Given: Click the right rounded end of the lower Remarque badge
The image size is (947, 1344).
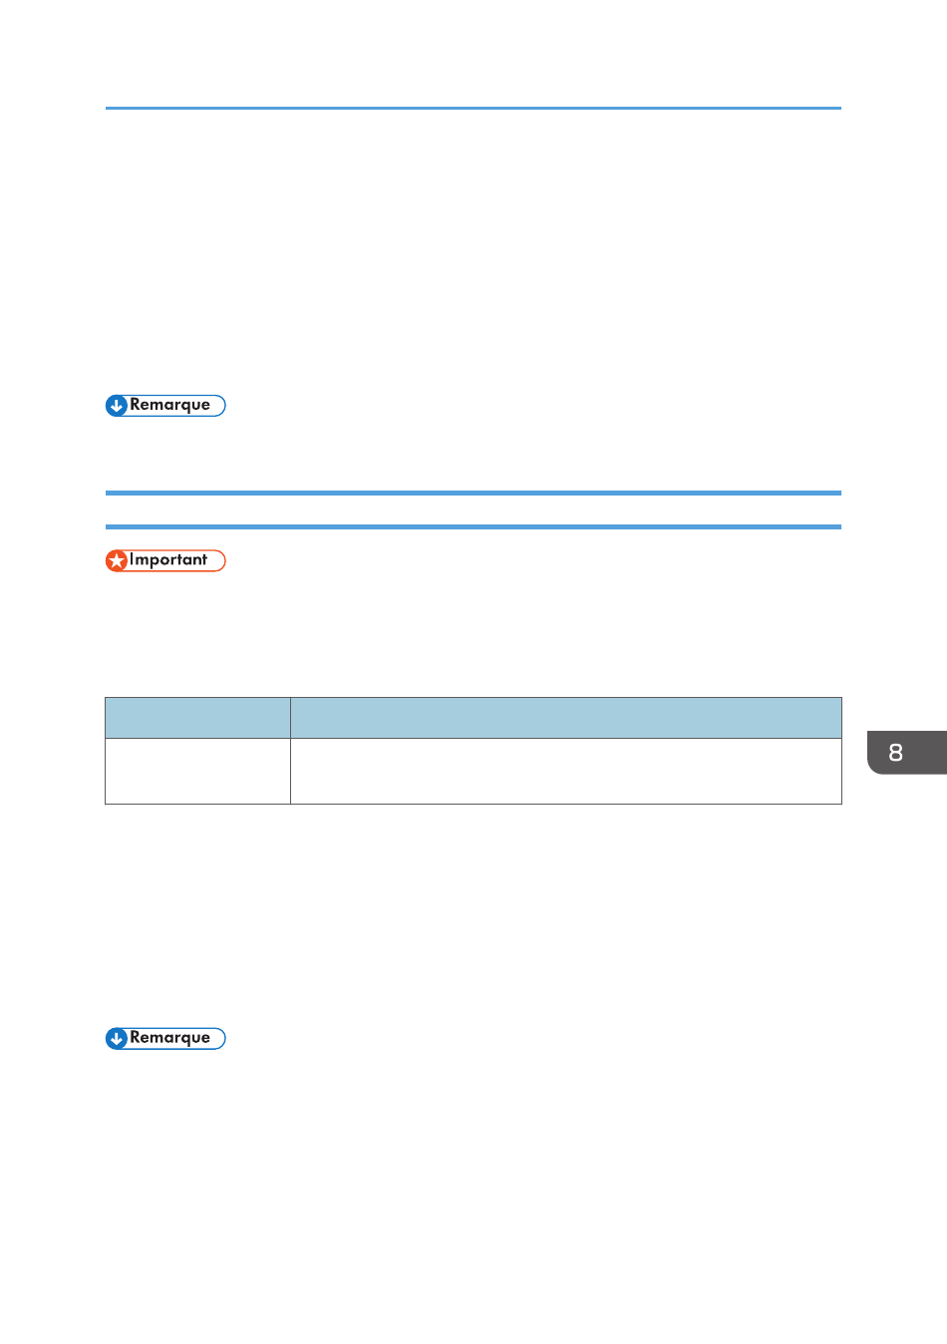Looking at the screenshot, I should (218, 1039).
